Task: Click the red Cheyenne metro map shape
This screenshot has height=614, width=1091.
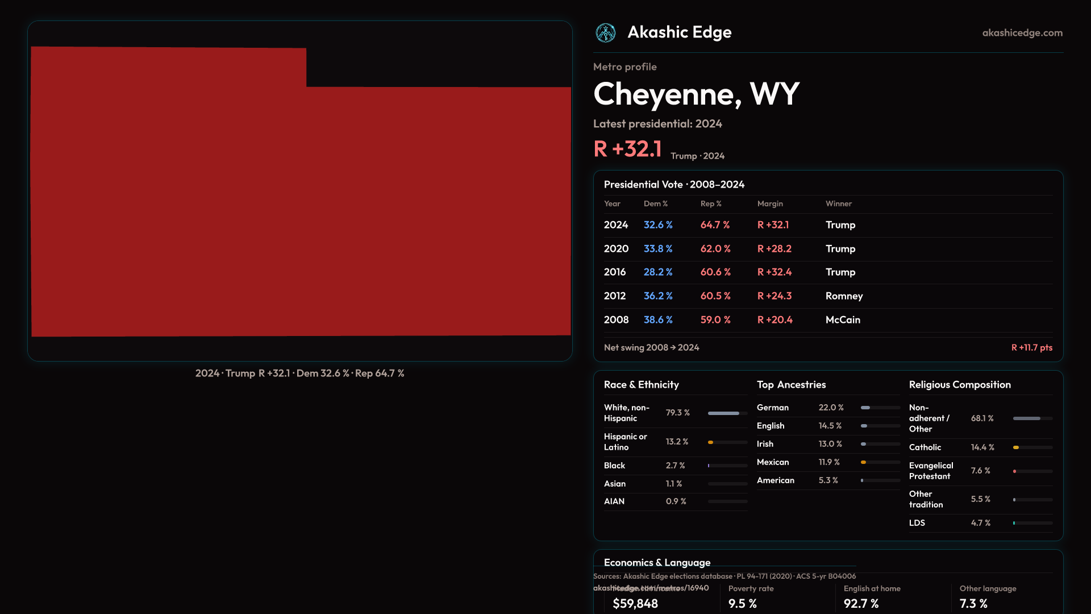Action: 300,205
